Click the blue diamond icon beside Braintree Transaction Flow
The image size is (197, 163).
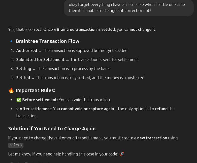(x=11, y=41)
